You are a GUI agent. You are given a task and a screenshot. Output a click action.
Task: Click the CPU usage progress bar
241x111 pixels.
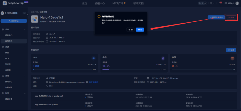(63, 70)
